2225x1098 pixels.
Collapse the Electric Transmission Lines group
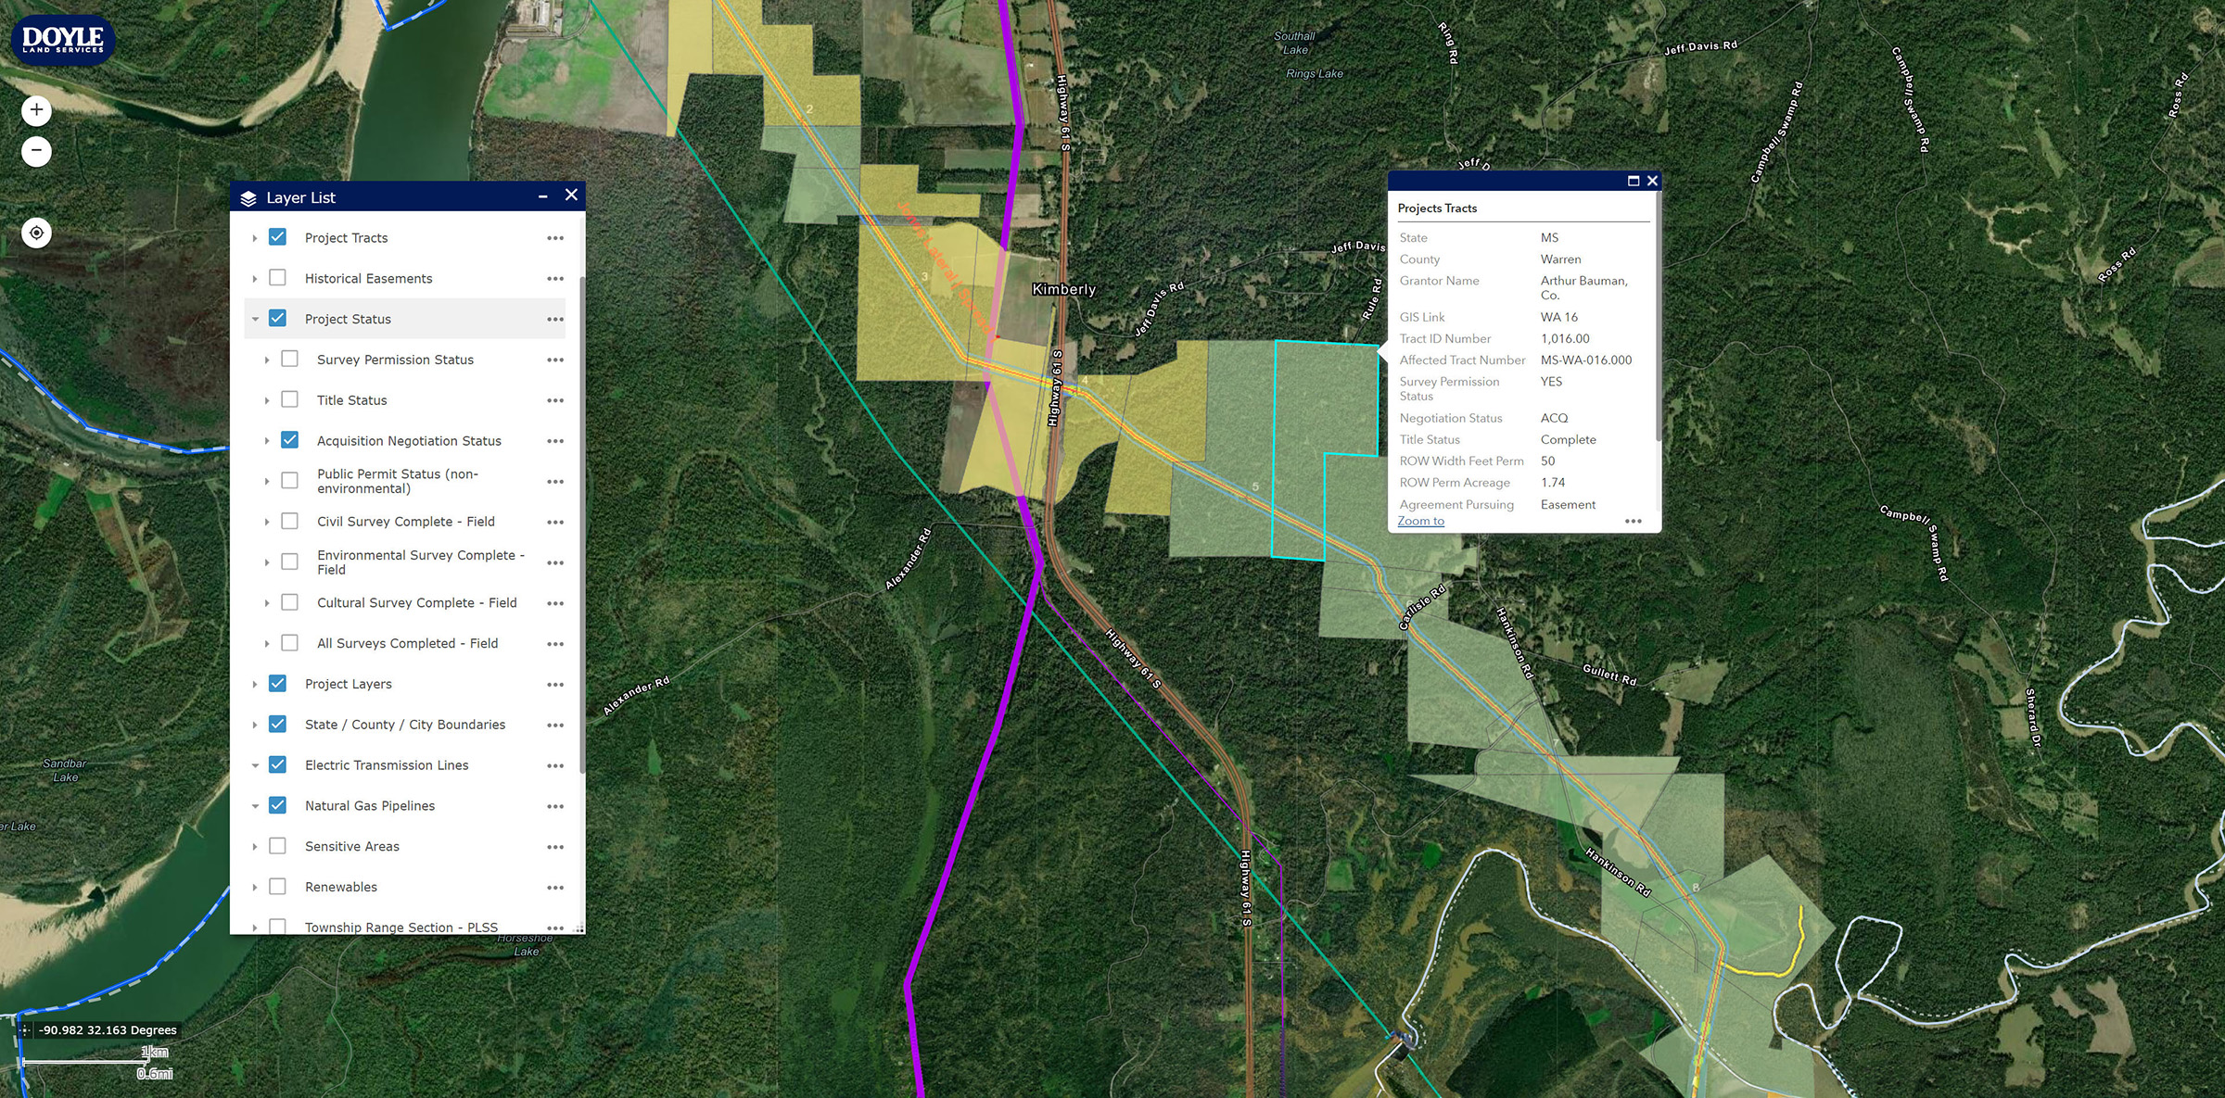[256, 764]
